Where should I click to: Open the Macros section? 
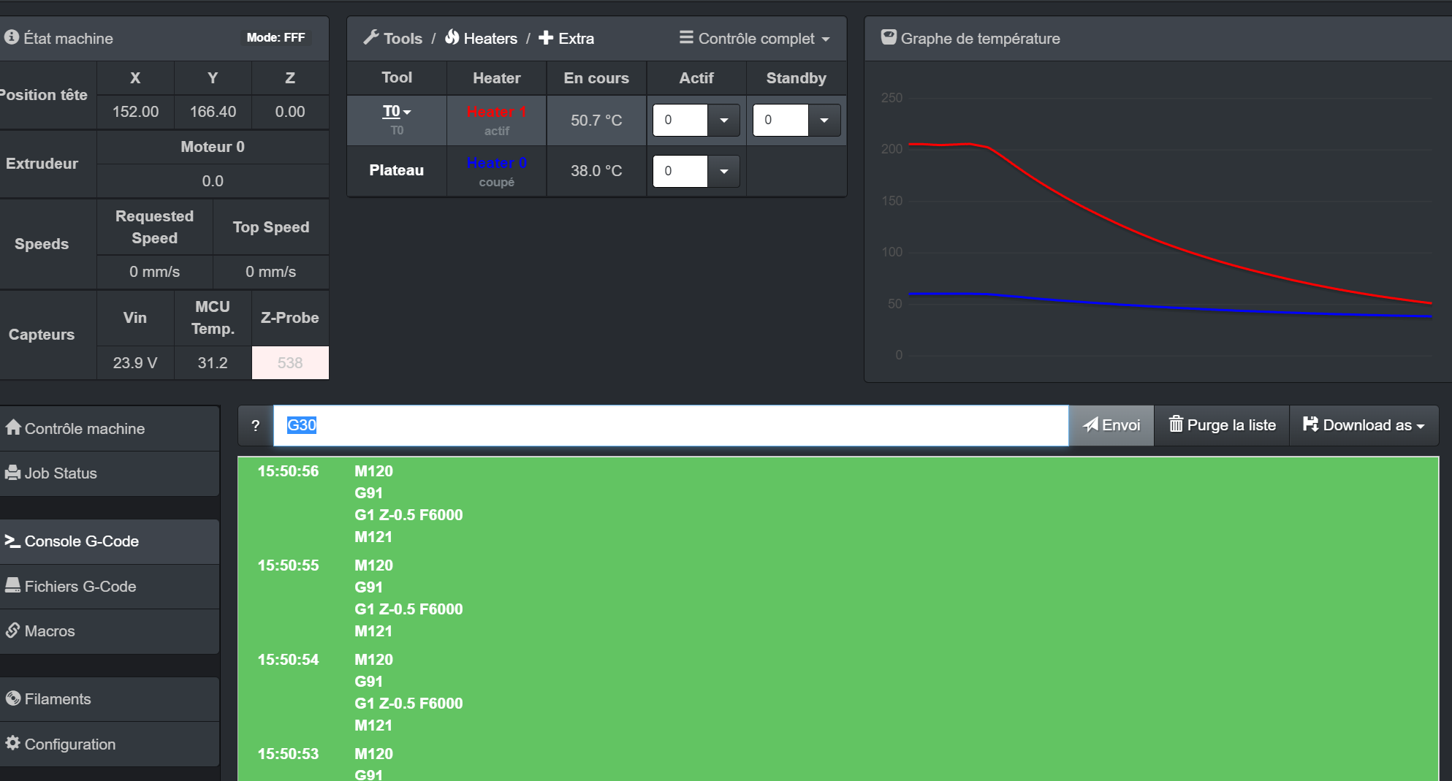coord(110,631)
